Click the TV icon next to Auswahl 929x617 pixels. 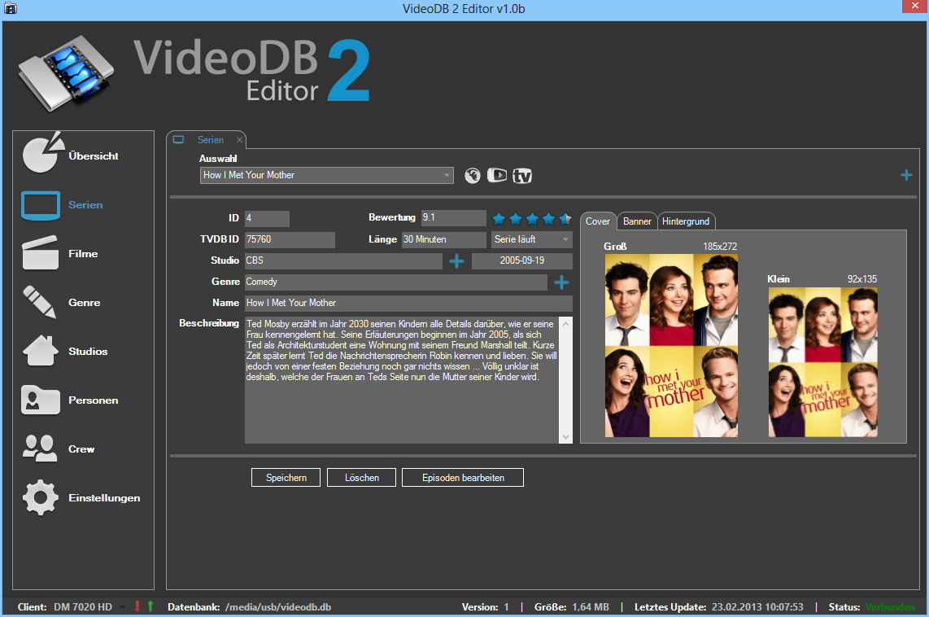coord(522,176)
